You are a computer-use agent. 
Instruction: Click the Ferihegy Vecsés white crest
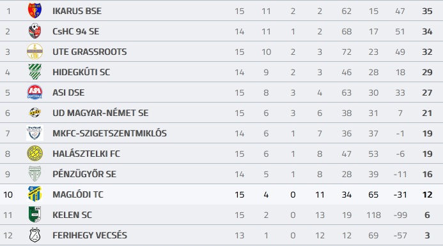click(35, 235)
